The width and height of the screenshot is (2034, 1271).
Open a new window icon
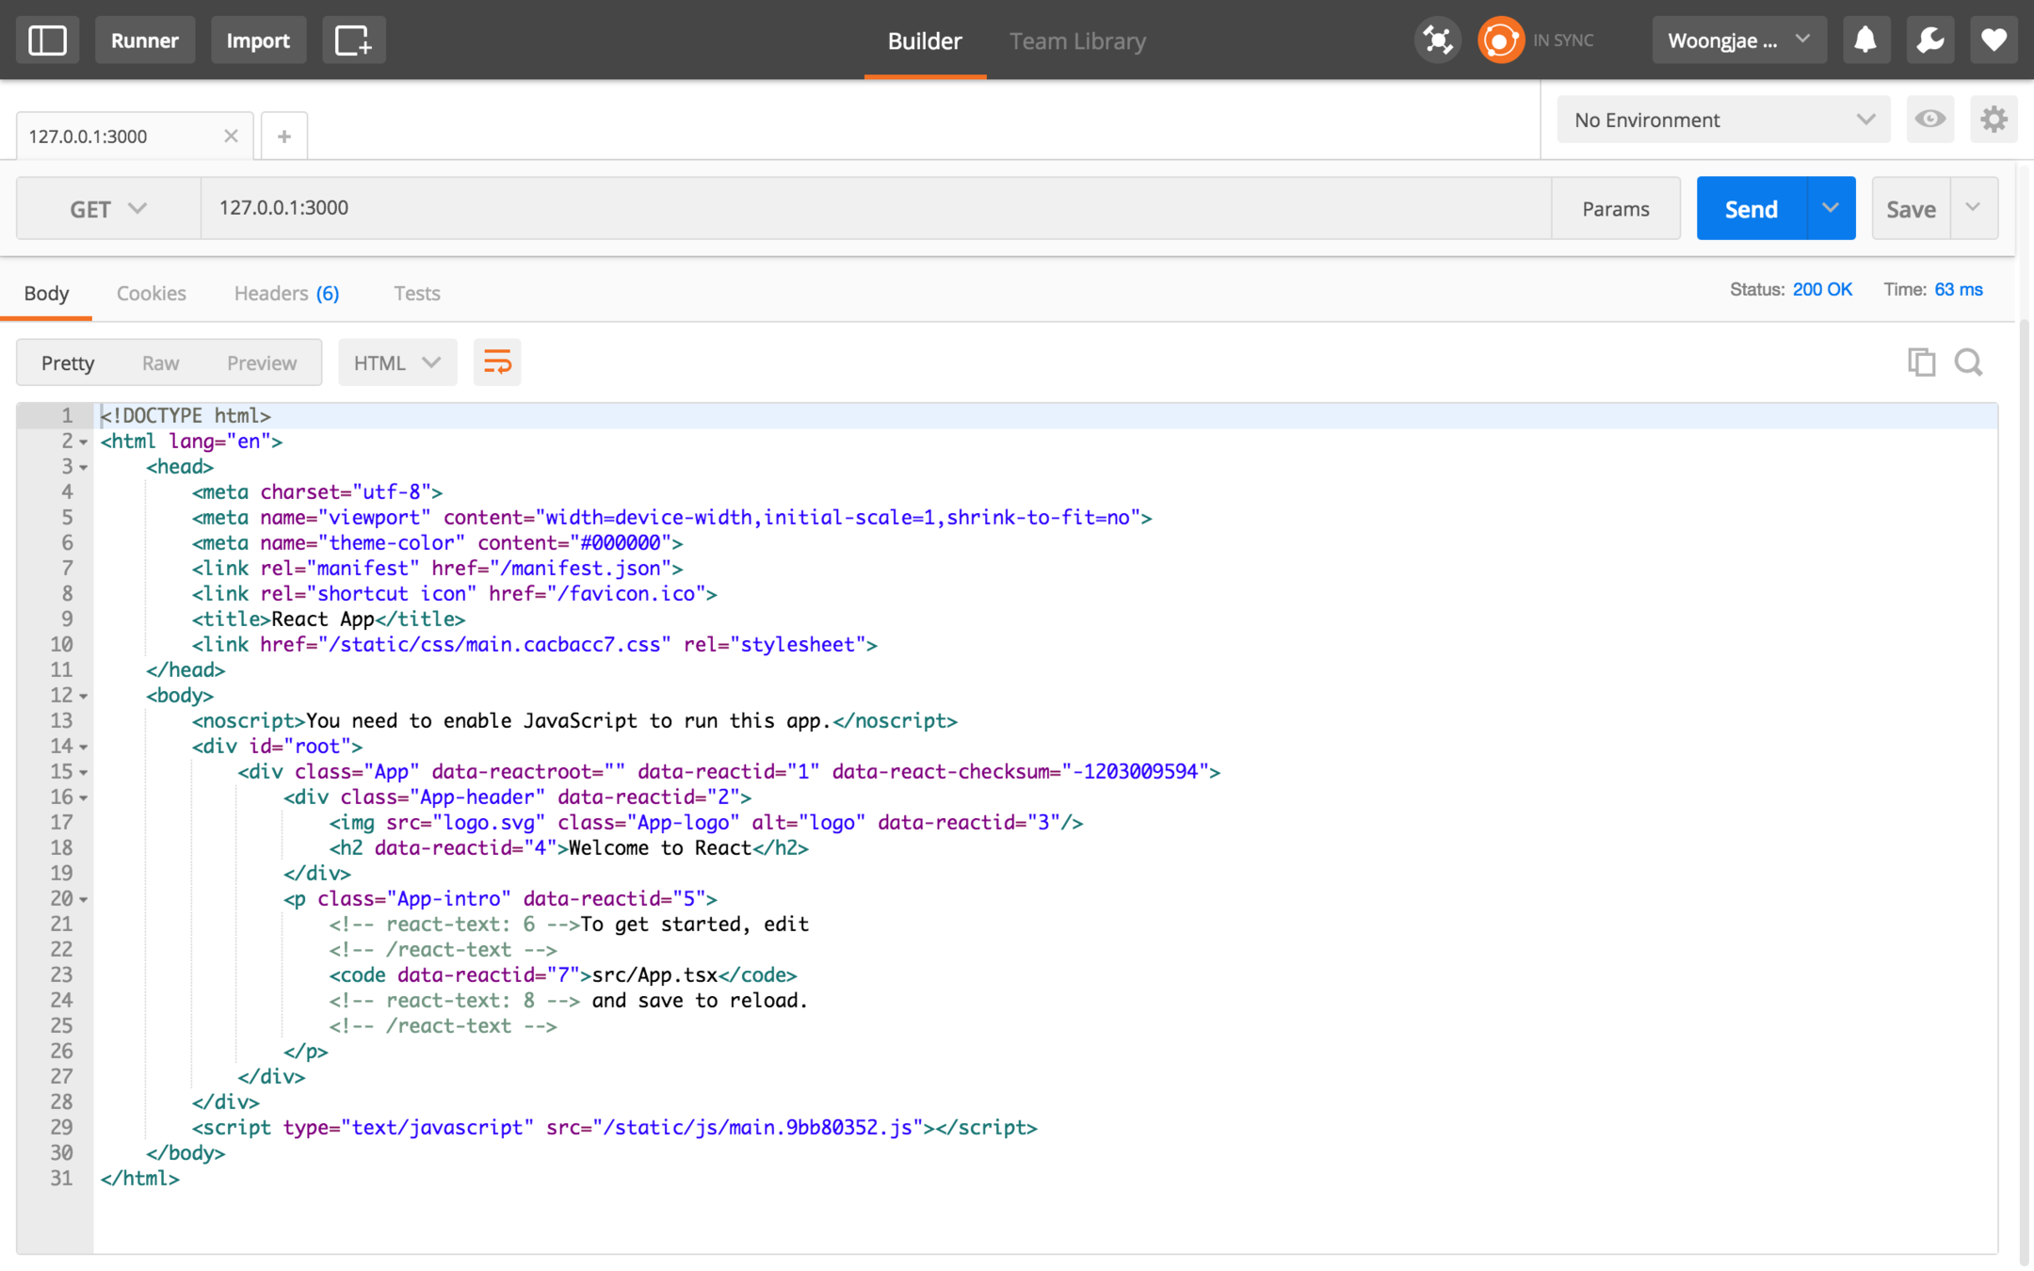[x=353, y=40]
